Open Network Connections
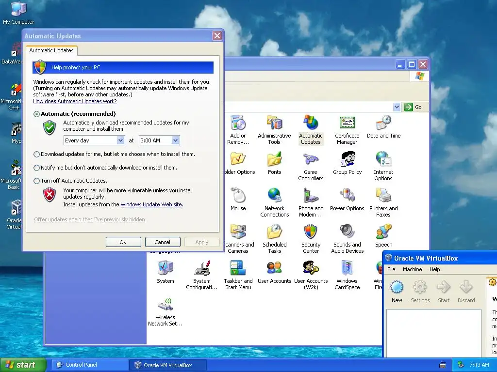The image size is (497, 372). click(x=275, y=202)
